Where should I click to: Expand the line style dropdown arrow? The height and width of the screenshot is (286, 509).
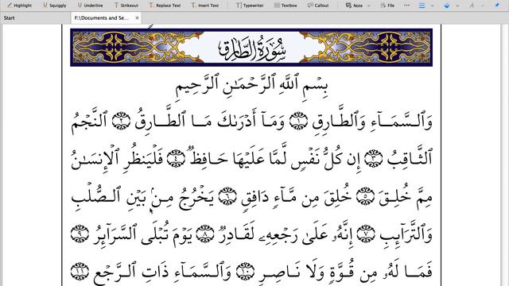pyautogui.click(x=433, y=6)
